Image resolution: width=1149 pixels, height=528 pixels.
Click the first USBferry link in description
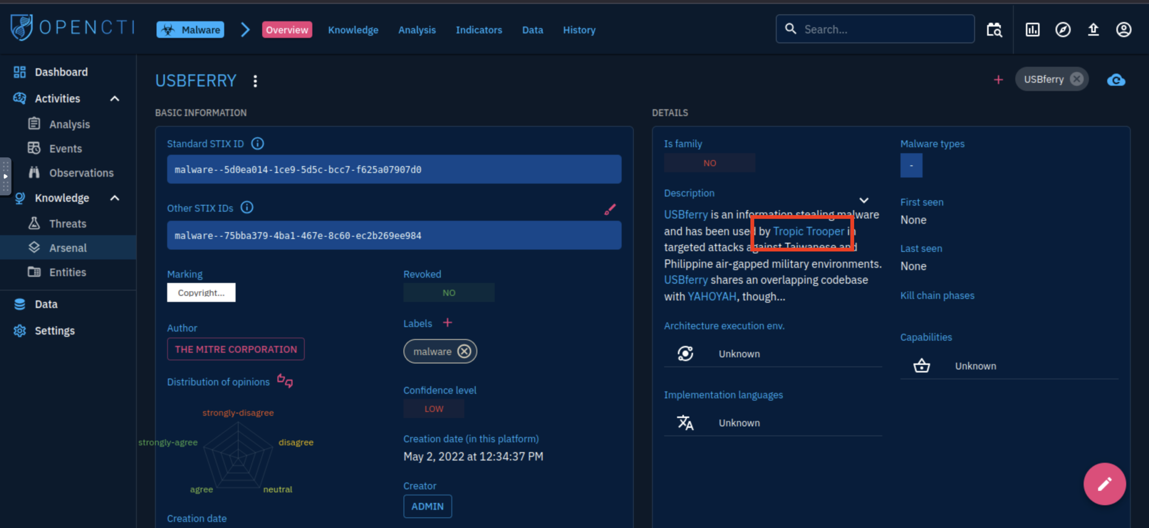686,214
